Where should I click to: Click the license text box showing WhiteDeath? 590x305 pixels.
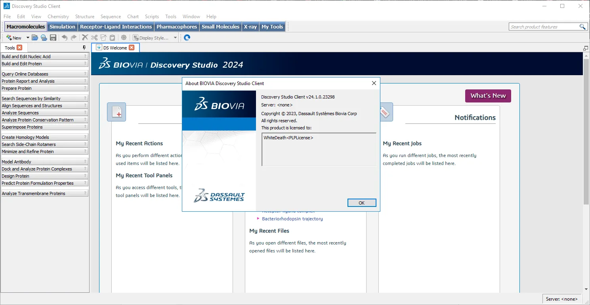point(319,150)
